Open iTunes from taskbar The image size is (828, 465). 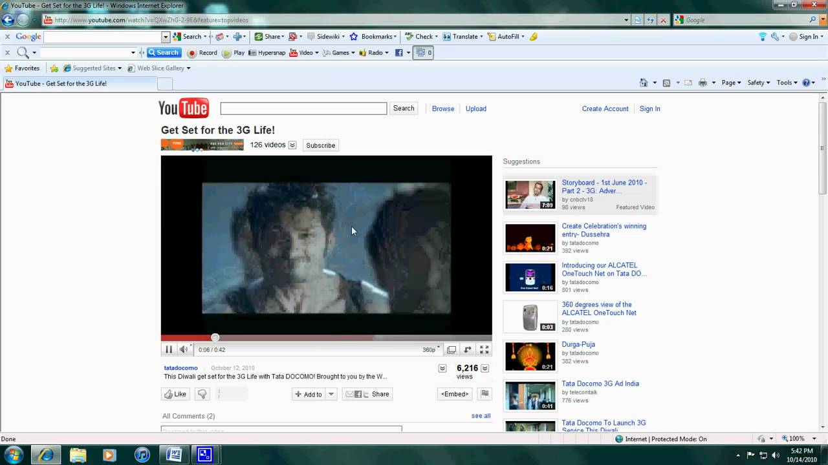coord(142,455)
